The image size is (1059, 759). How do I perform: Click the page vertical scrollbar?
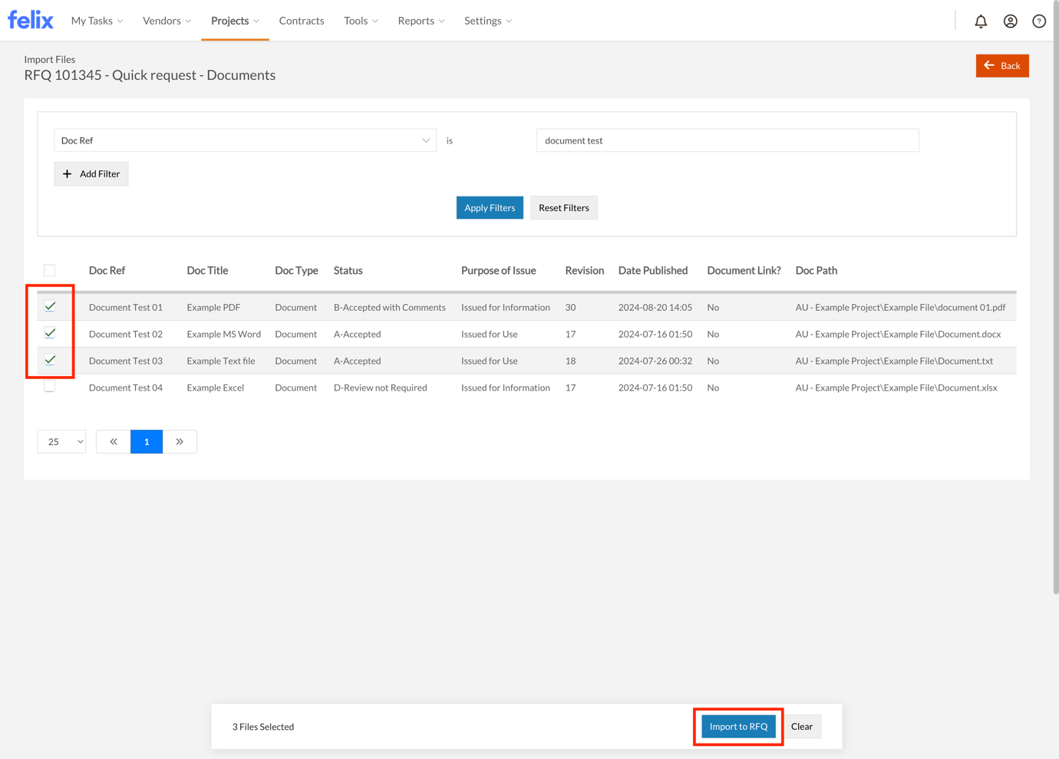coord(1055,299)
